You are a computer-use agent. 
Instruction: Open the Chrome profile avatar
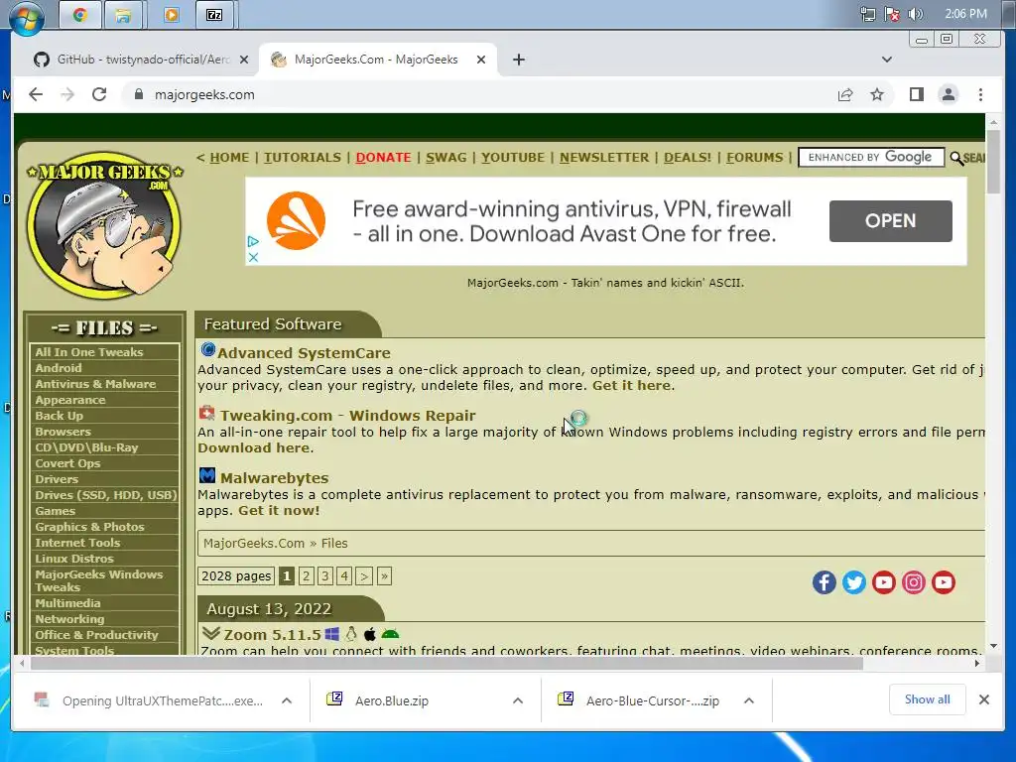pyautogui.click(x=948, y=94)
